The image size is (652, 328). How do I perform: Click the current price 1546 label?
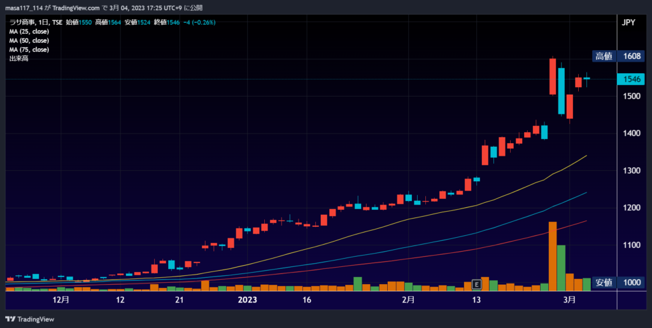click(x=631, y=79)
